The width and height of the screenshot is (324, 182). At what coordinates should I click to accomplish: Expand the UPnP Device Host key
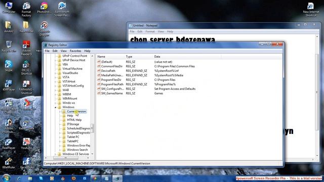[x=55, y=60]
